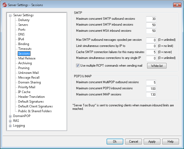This screenshot has width=184, height=149.
Task: Close the Server Settings dialog window
Action: coord(177,5)
